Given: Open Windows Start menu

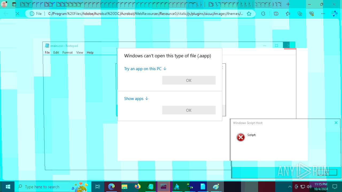Looking at the screenshot, I should [7, 187].
